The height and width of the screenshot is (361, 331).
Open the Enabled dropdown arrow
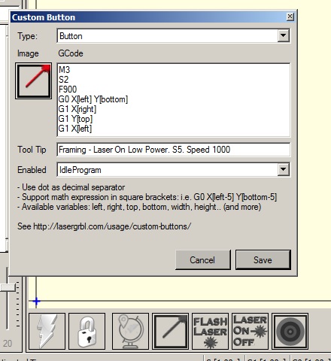[x=284, y=169]
